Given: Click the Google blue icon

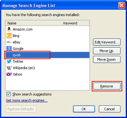Looking at the screenshot, I should 9,49.
